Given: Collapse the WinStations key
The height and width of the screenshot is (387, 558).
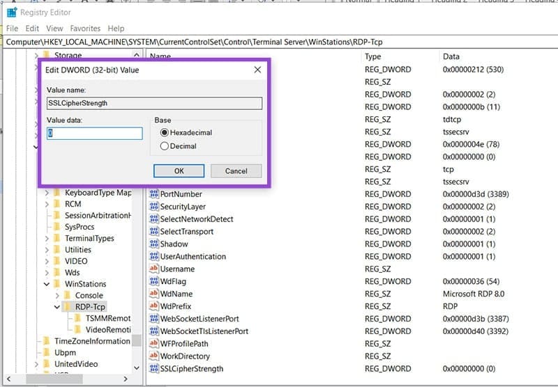Looking at the screenshot, I should [x=47, y=284].
